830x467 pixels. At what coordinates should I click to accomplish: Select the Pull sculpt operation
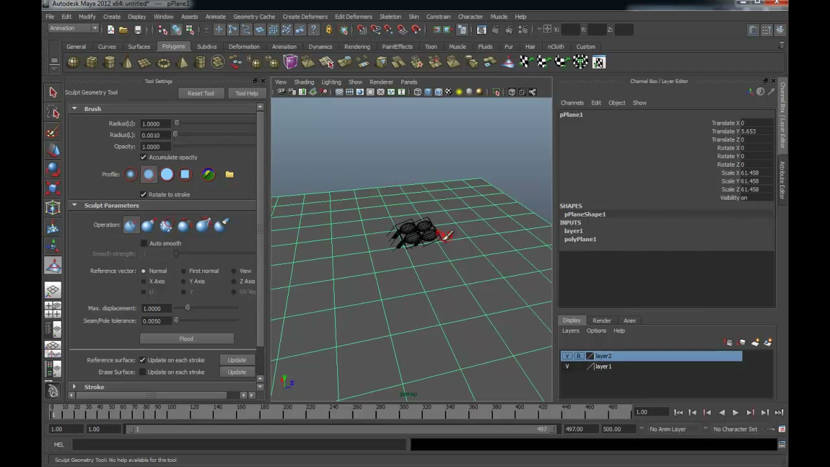tap(148, 225)
